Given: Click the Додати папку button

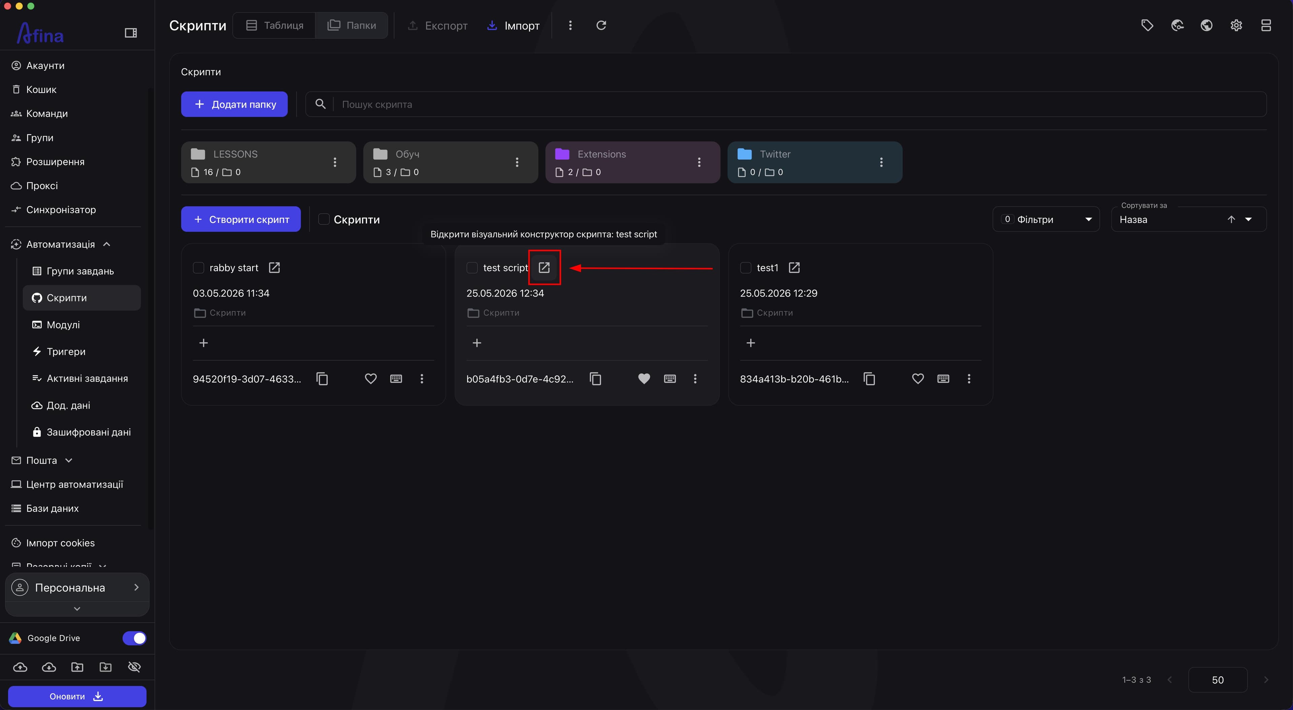Looking at the screenshot, I should tap(234, 104).
